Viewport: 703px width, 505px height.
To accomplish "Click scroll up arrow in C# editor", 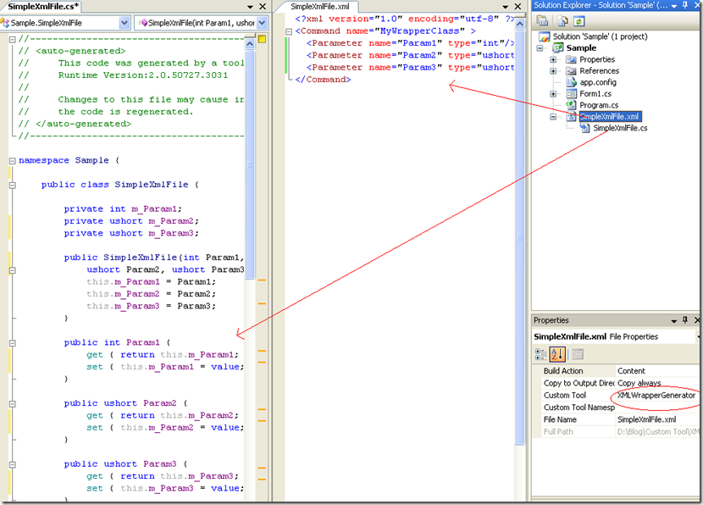I will (250, 43).
